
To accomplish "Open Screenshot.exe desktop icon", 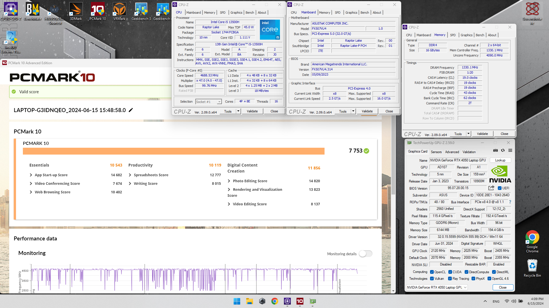I will pos(532,13).
